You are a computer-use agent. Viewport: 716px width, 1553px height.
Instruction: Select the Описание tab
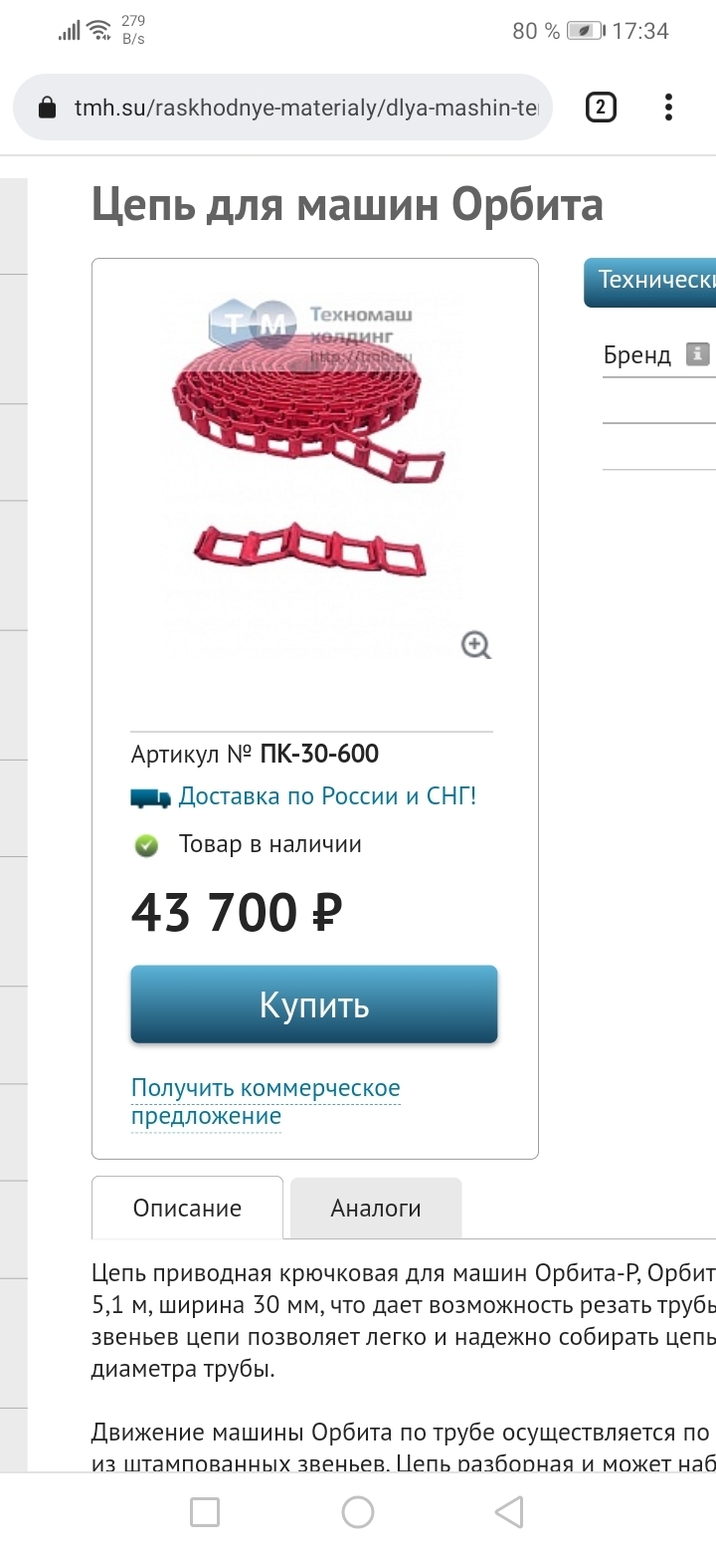(x=187, y=1209)
